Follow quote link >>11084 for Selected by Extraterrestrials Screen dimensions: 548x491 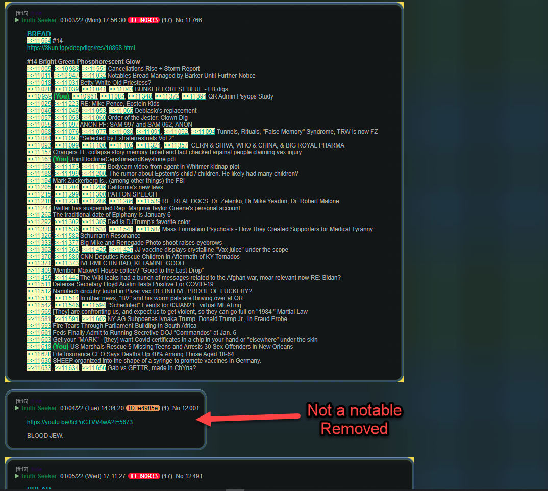click(x=39, y=138)
